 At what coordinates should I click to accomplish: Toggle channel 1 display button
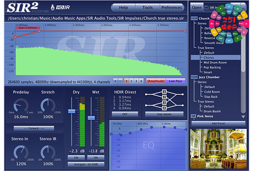126,81
